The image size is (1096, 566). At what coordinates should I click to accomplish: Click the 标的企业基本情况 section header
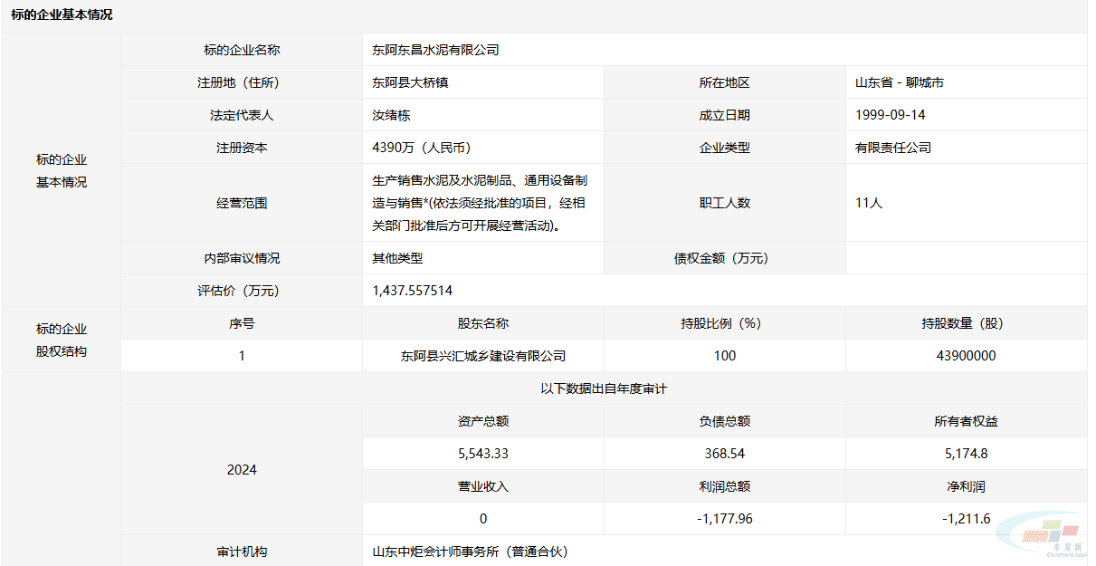tap(62, 15)
